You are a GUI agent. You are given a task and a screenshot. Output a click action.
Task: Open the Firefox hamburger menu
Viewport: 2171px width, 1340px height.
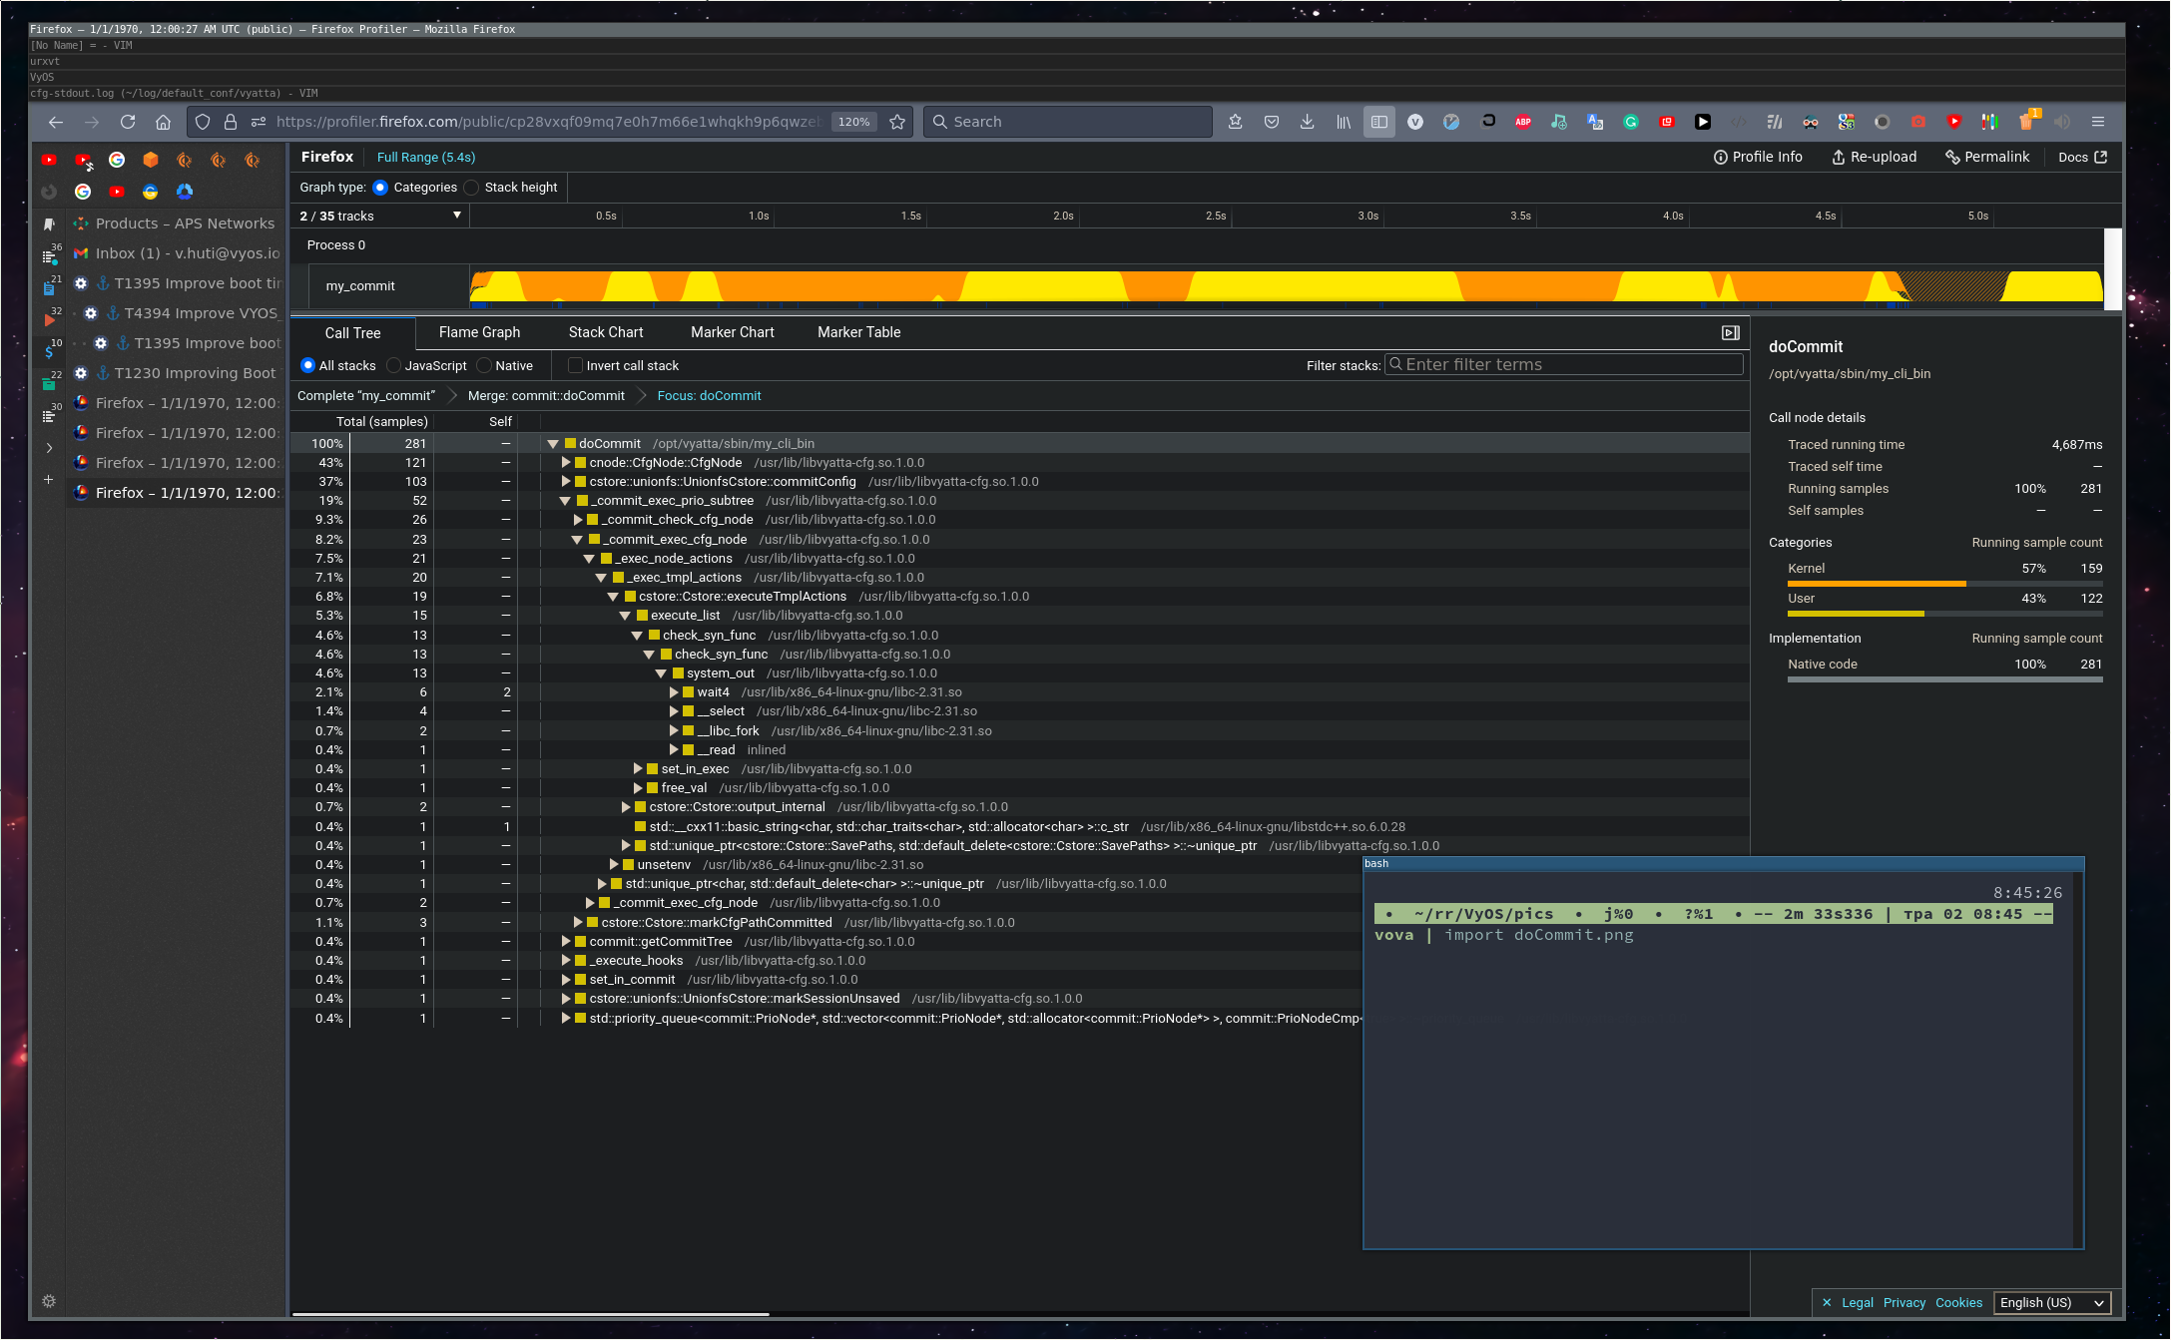(2098, 122)
